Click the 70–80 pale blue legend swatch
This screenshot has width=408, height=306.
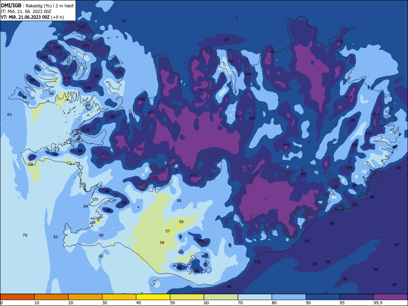255,297
